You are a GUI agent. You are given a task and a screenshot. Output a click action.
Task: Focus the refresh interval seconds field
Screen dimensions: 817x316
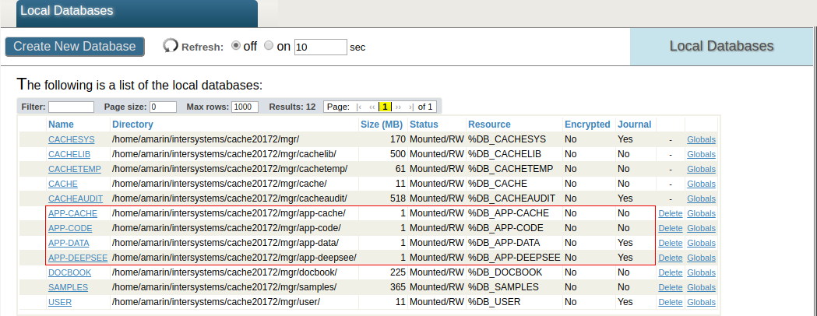[x=320, y=47]
